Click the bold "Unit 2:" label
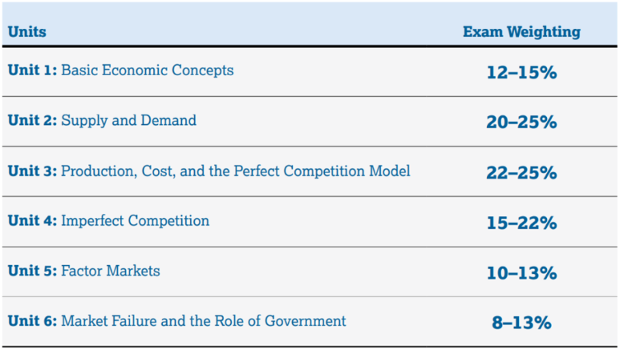The height and width of the screenshot is (350, 620). (x=32, y=120)
